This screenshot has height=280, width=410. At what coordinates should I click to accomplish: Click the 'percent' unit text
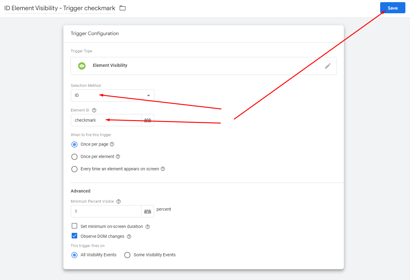(x=164, y=209)
